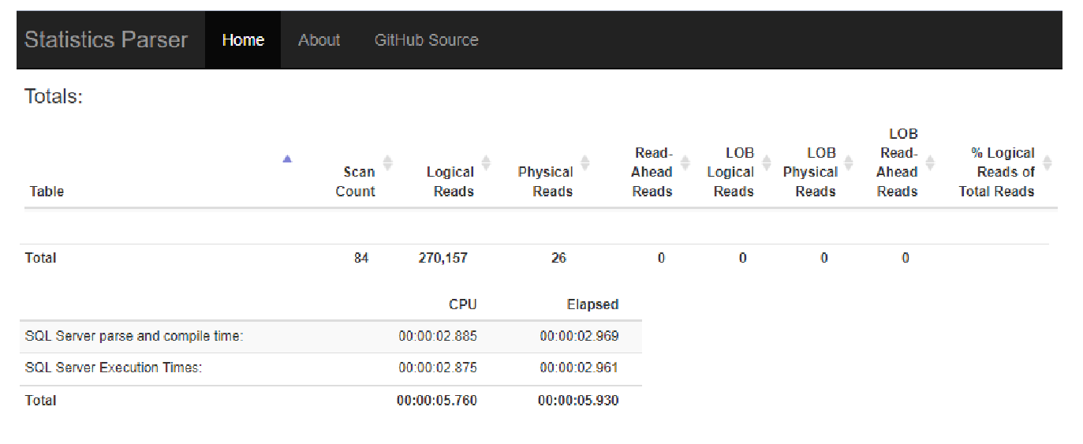The width and height of the screenshot is (1083, 444).
Task: Sort using LOB Logical Reads arrows
Action: (x=767, y=162)
